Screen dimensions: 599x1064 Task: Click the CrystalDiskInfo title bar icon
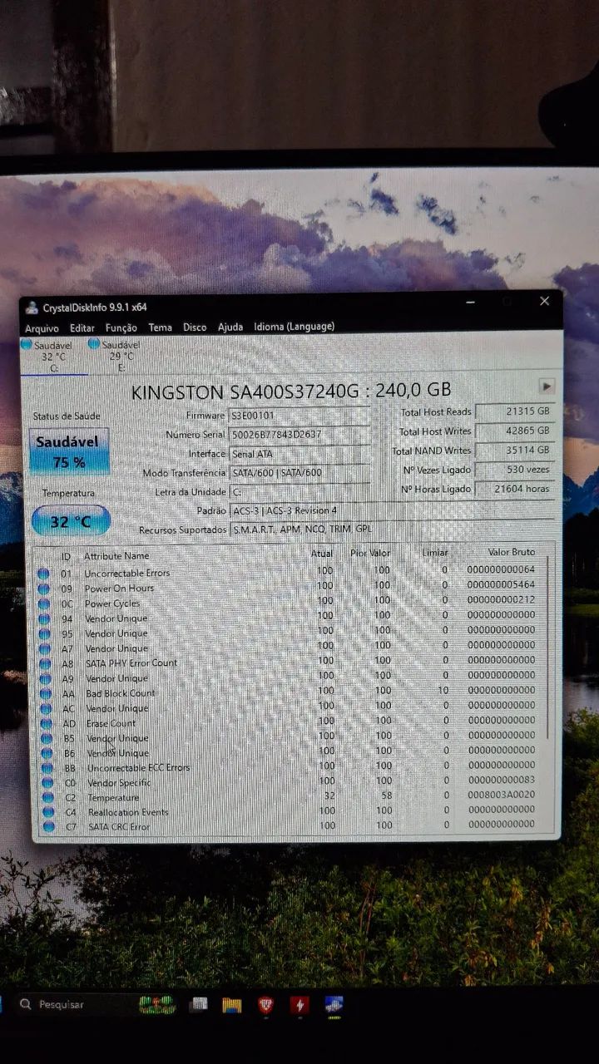coord(32,308)
